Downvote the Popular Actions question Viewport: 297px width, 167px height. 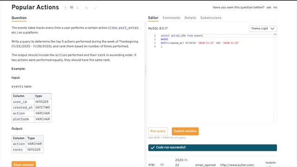pyautogui.click(x=77, y=7)
